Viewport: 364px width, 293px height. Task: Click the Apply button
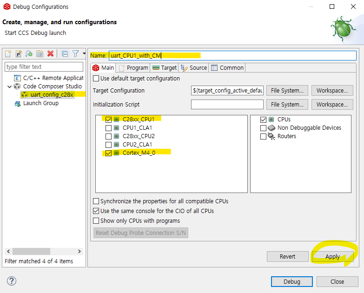[x=332, y=257]
